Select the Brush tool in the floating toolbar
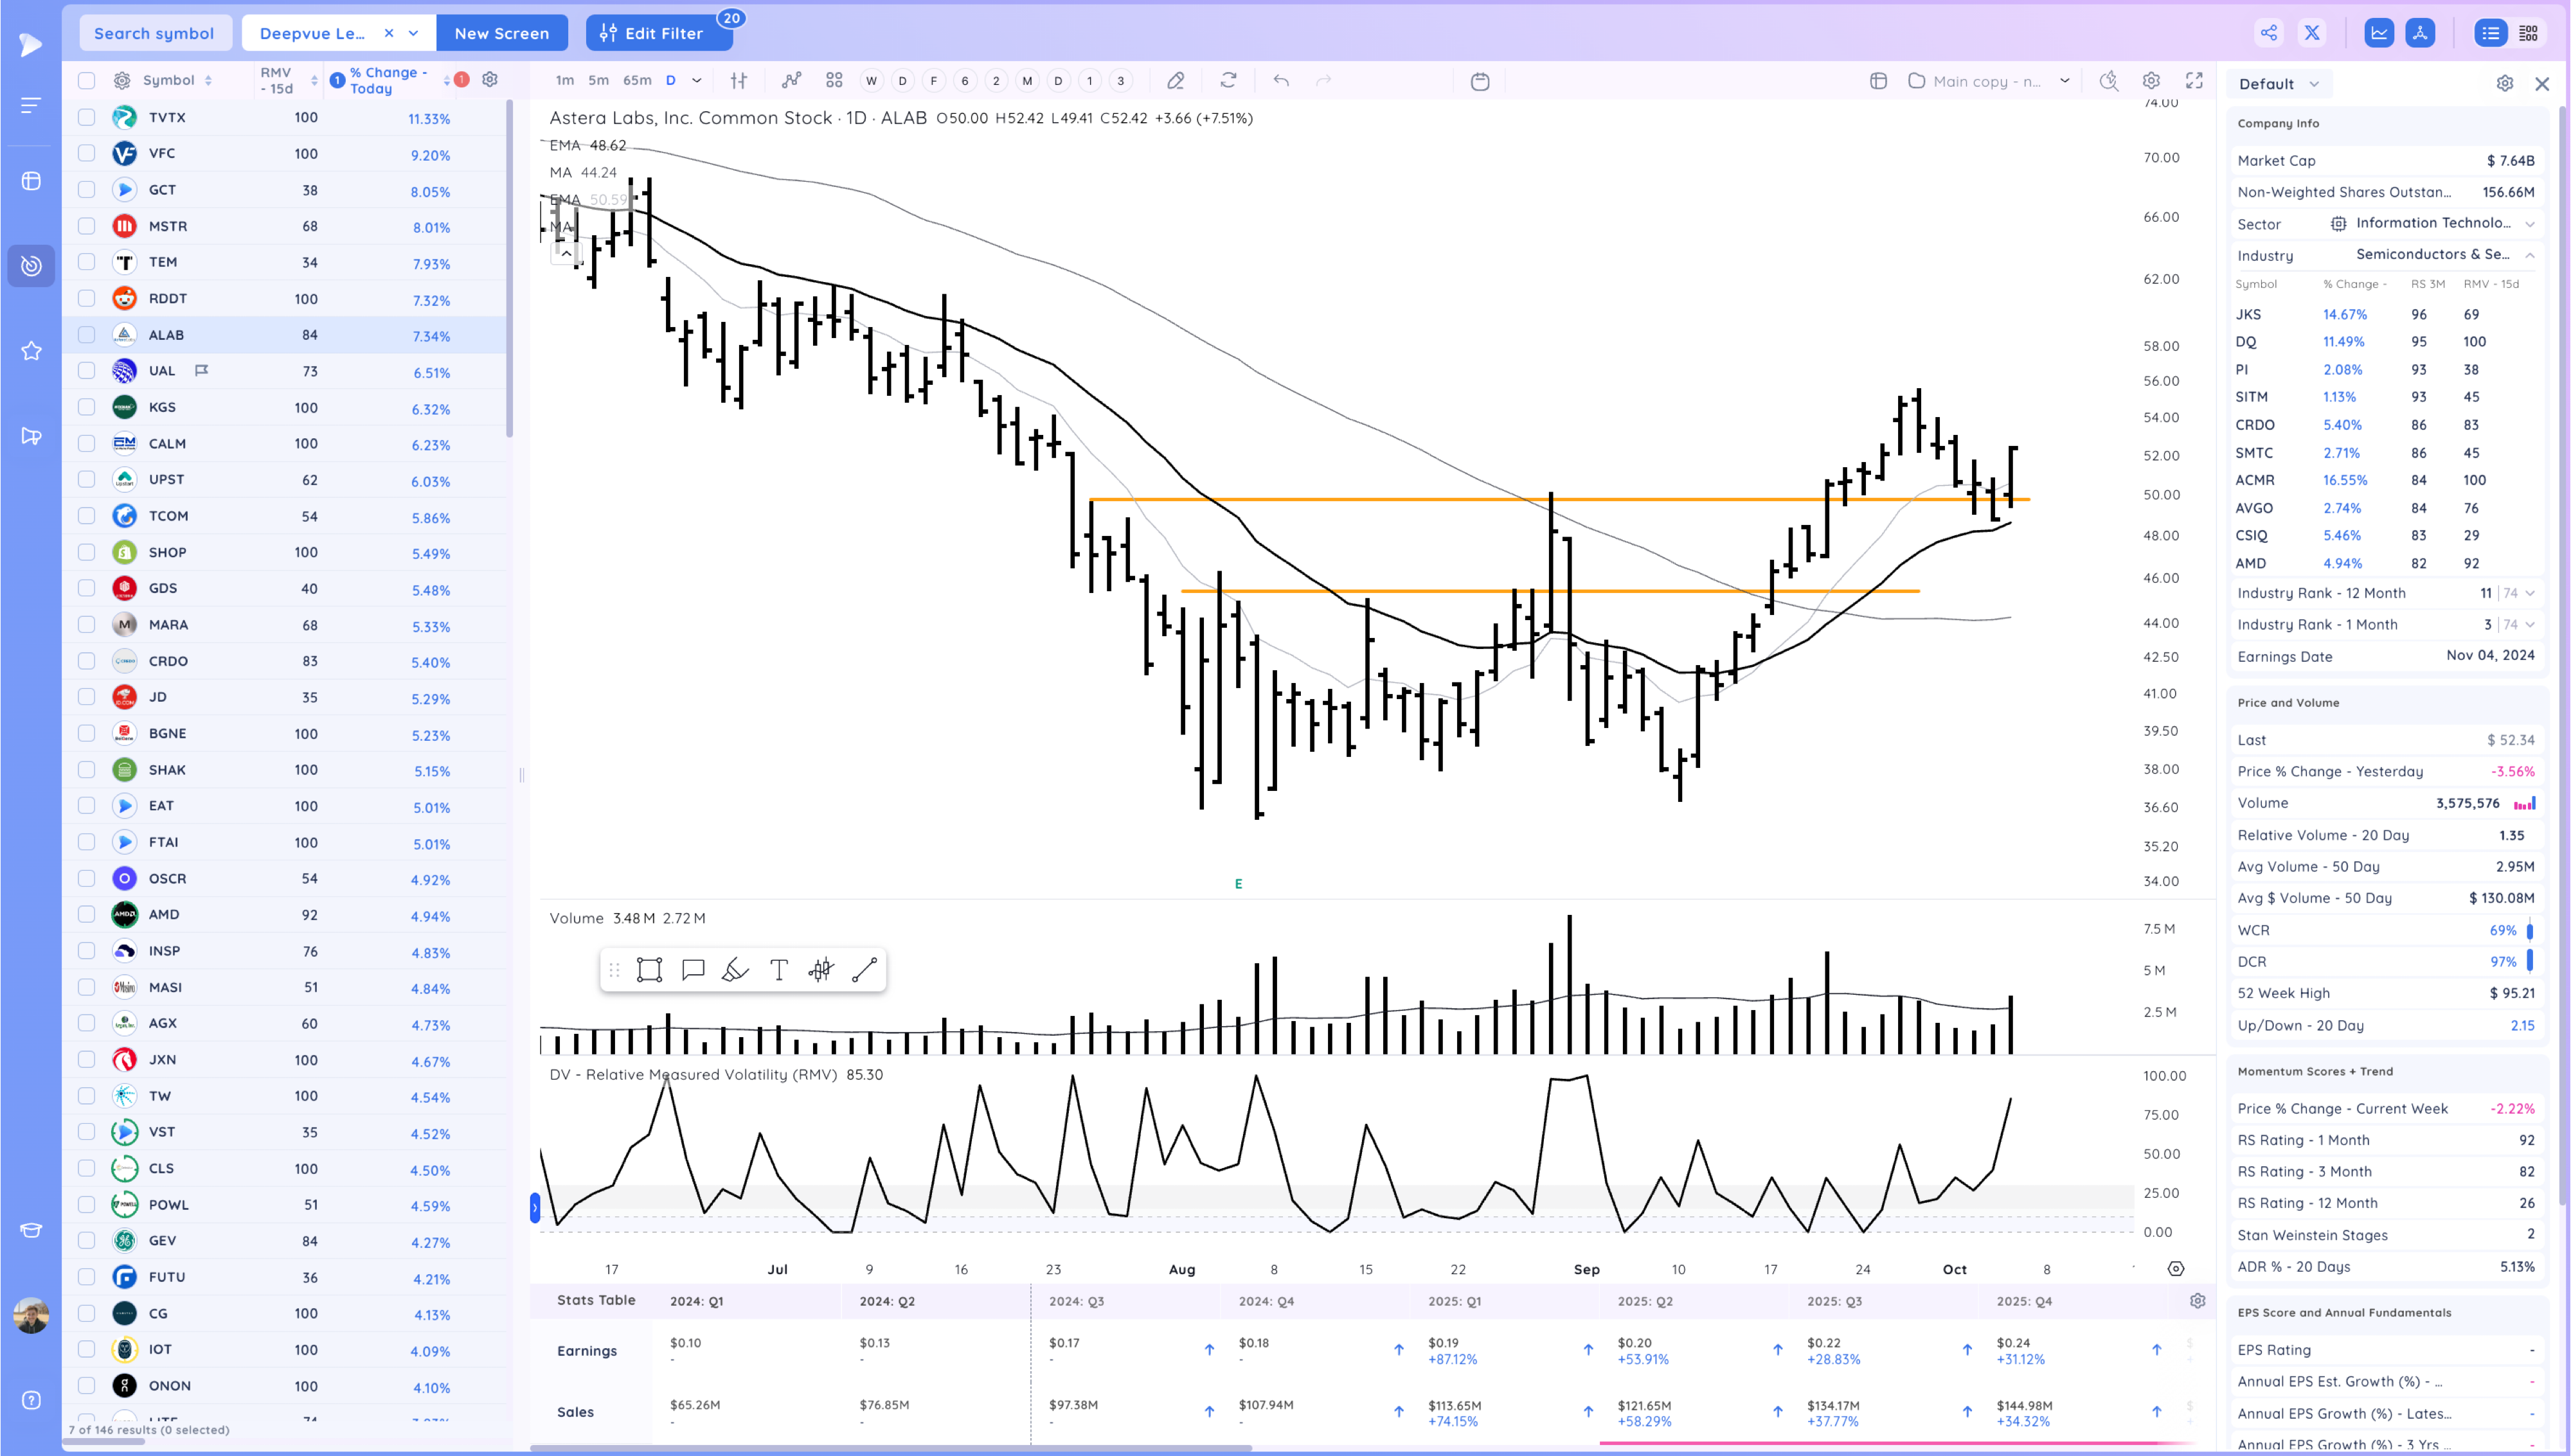The height and width of the screenshot is (1456, 2571). (x=735, y=969)
